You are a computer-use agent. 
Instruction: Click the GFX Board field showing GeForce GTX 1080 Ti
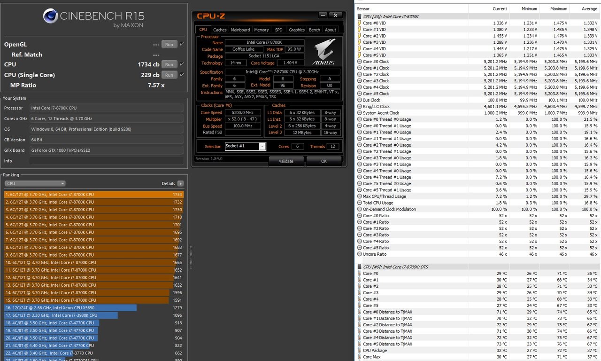(107, 150)
